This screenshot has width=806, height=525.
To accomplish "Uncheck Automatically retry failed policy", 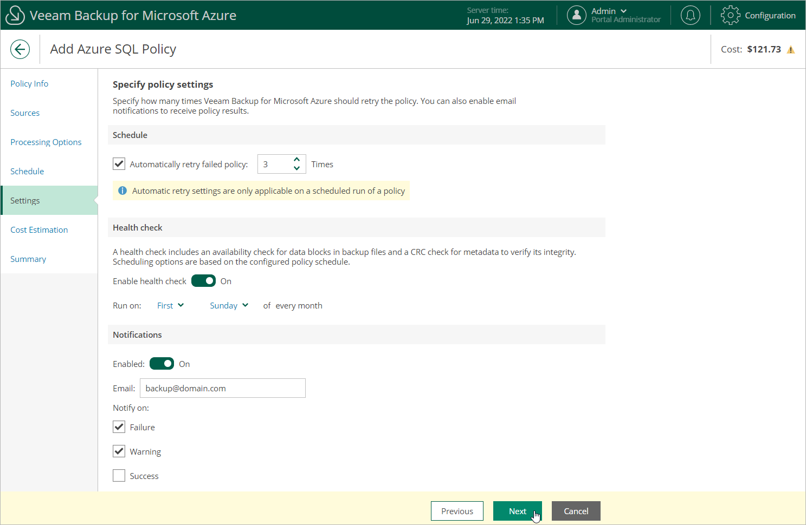I will [x=119, y=164].
